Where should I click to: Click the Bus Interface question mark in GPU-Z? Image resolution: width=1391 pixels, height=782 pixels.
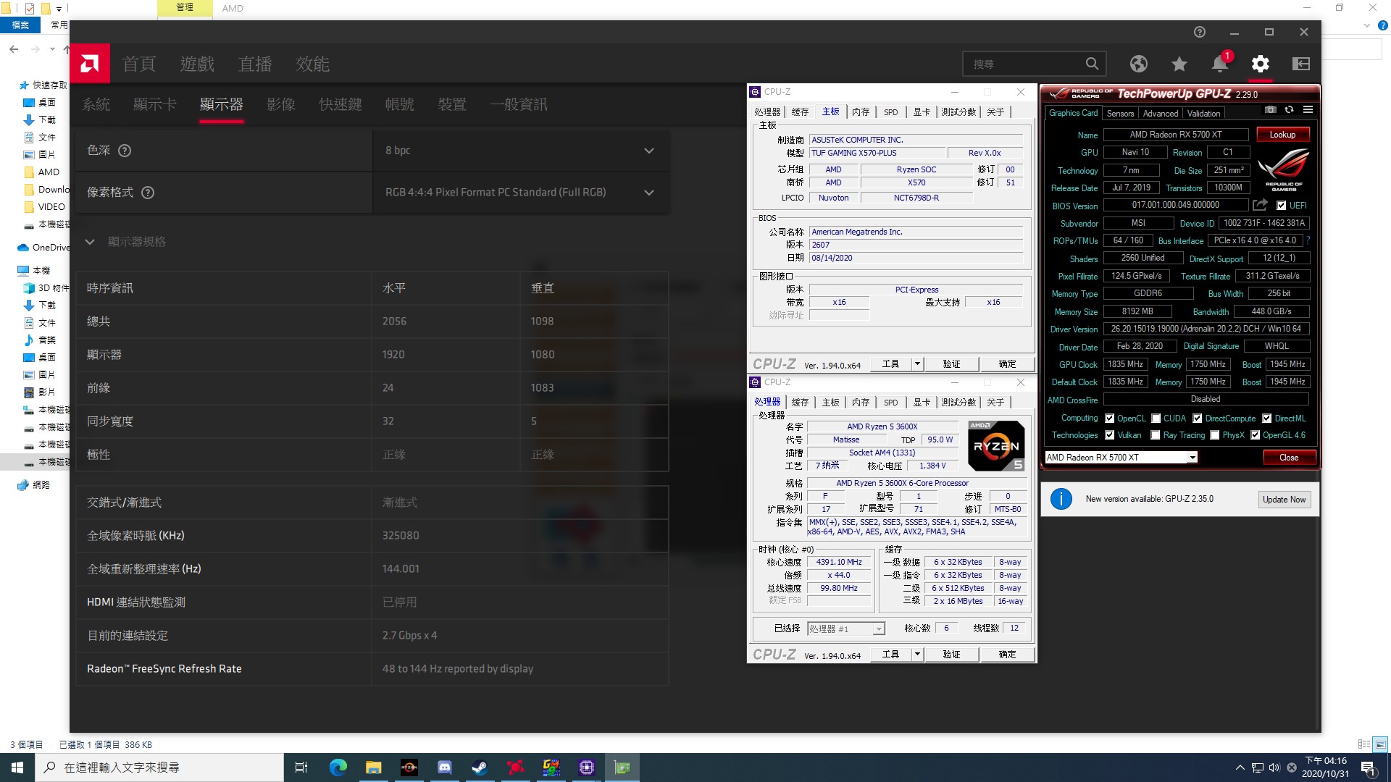[x=1308, y=240]
